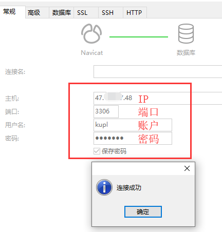This screenshot has height=232, width=222.
Task: Click the 连接成功 message text
Action: (x=129, y=188)
